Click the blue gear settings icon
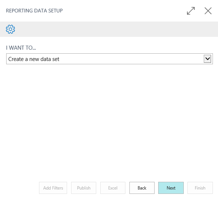The width and height of the screenshot is (218, 199). click(11, 29)
